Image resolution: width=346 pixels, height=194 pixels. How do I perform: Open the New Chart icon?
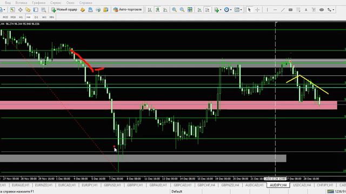[1, 10]
